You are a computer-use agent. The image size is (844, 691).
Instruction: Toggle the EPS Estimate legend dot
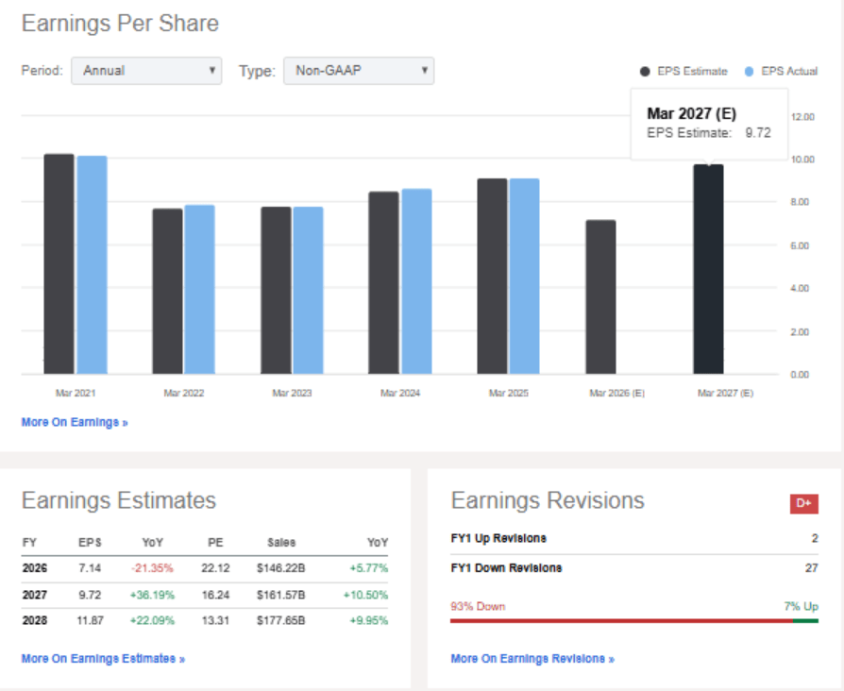point(645,72)
